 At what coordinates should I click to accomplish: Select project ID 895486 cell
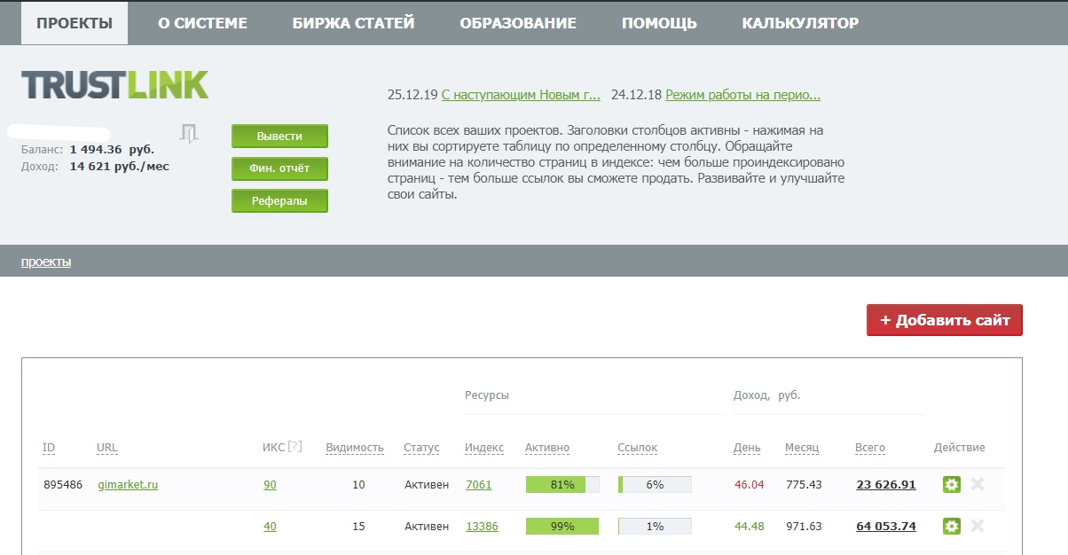pos(63,484)
